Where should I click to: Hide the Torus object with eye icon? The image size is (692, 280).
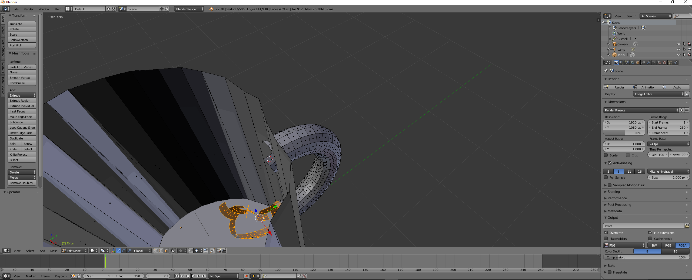click(678, 55)
